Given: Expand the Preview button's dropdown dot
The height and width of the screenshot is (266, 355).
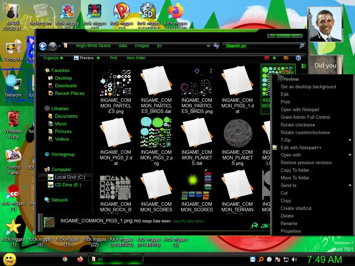Looking at the screenshot, I should coord(98,58).
